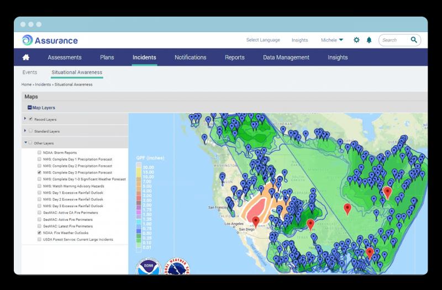Collapse Map Layers with the minus icon
The image size is (442, 290).
tap(30, 107)
